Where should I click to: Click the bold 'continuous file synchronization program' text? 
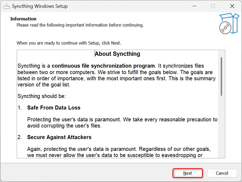103,66
